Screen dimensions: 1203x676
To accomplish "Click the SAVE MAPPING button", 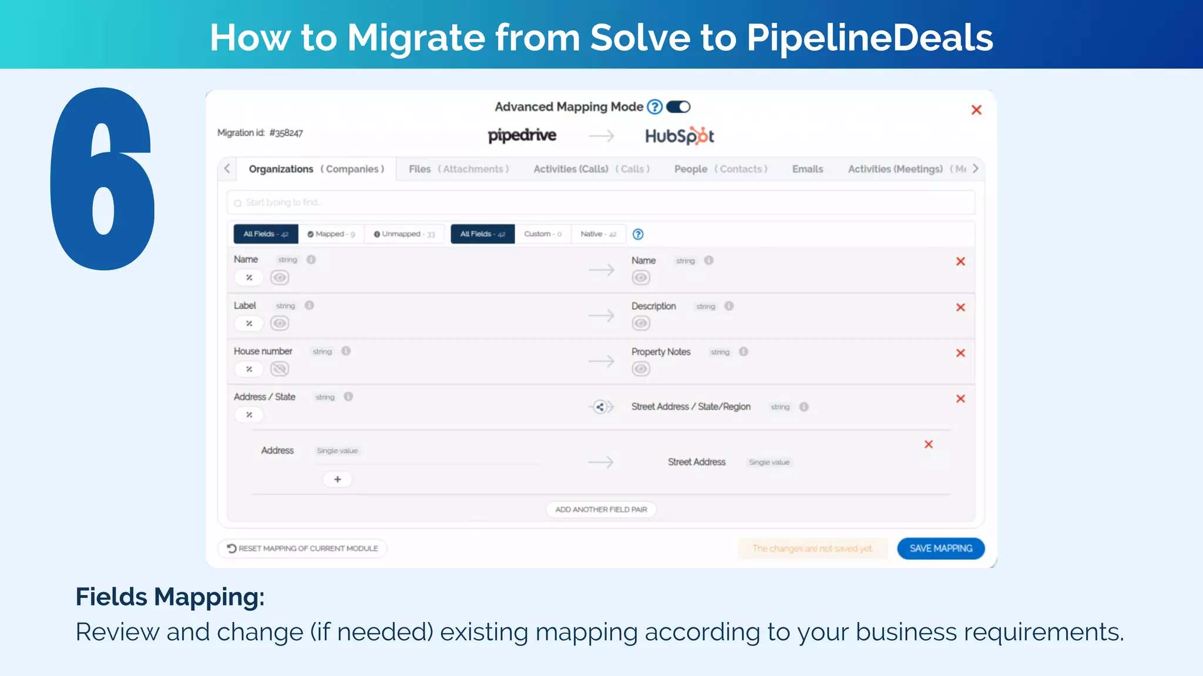I will point(941,548).
